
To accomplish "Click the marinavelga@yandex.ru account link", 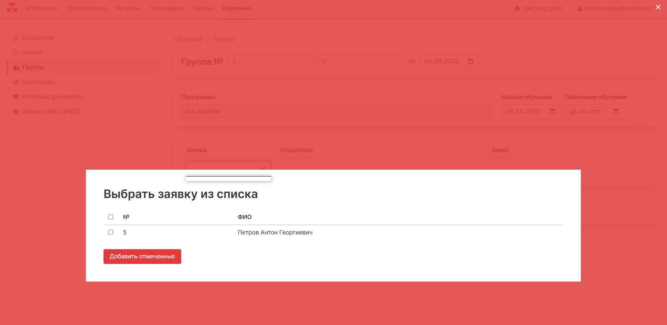I will (619, 8).
